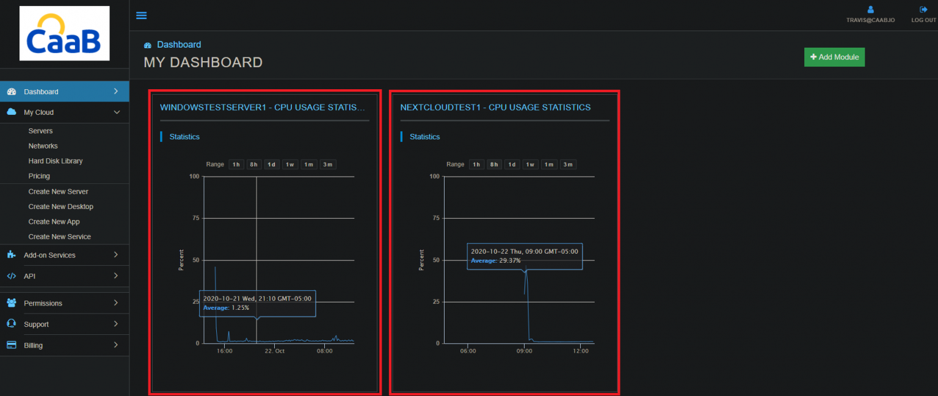Viewport: 938px width, 396px height.
Task: Click the breadcrumb Dashboard gauge icon
Action: 147,45
